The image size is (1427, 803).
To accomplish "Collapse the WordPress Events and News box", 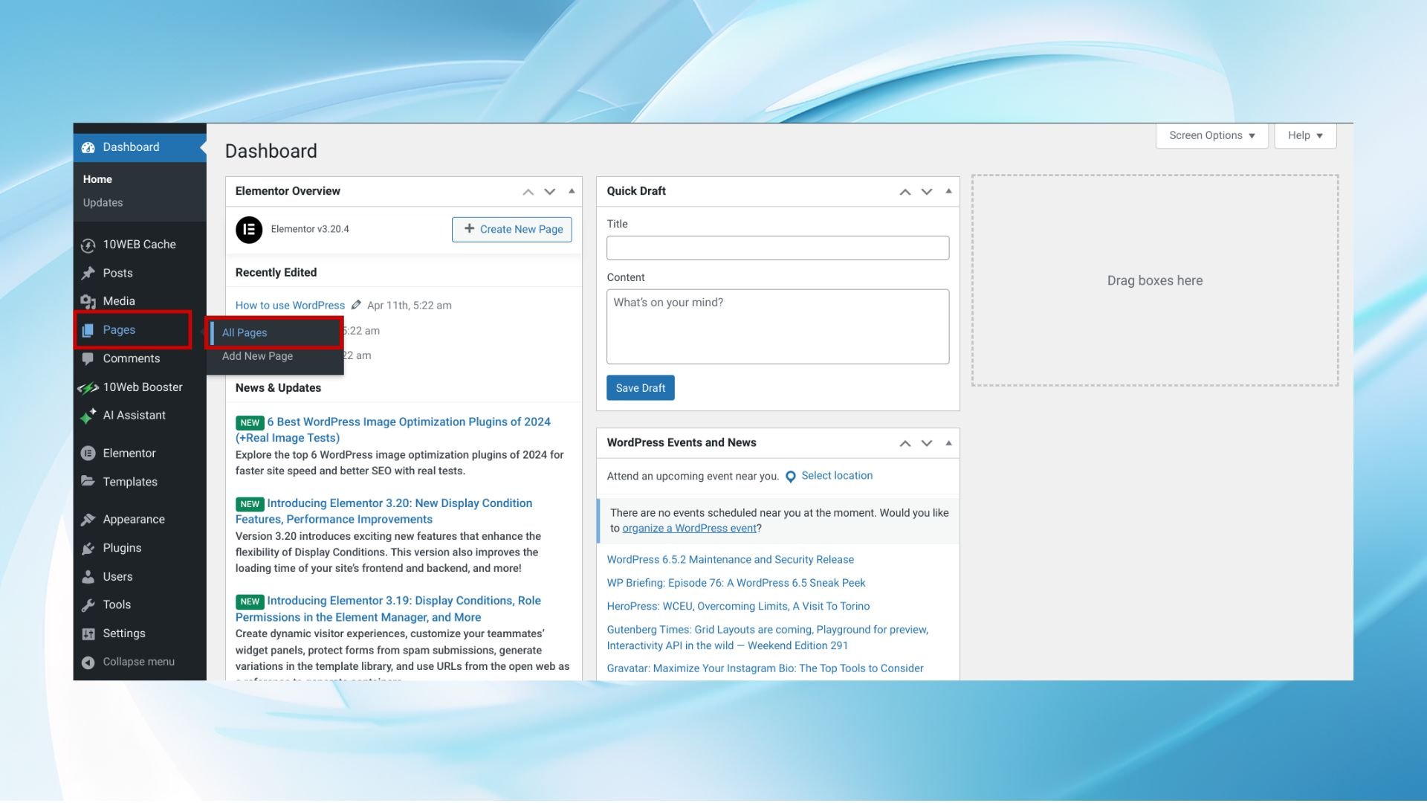I will coord(948,442).
